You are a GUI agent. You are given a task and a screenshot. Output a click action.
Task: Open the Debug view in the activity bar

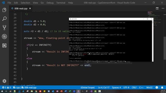[4, 37]
